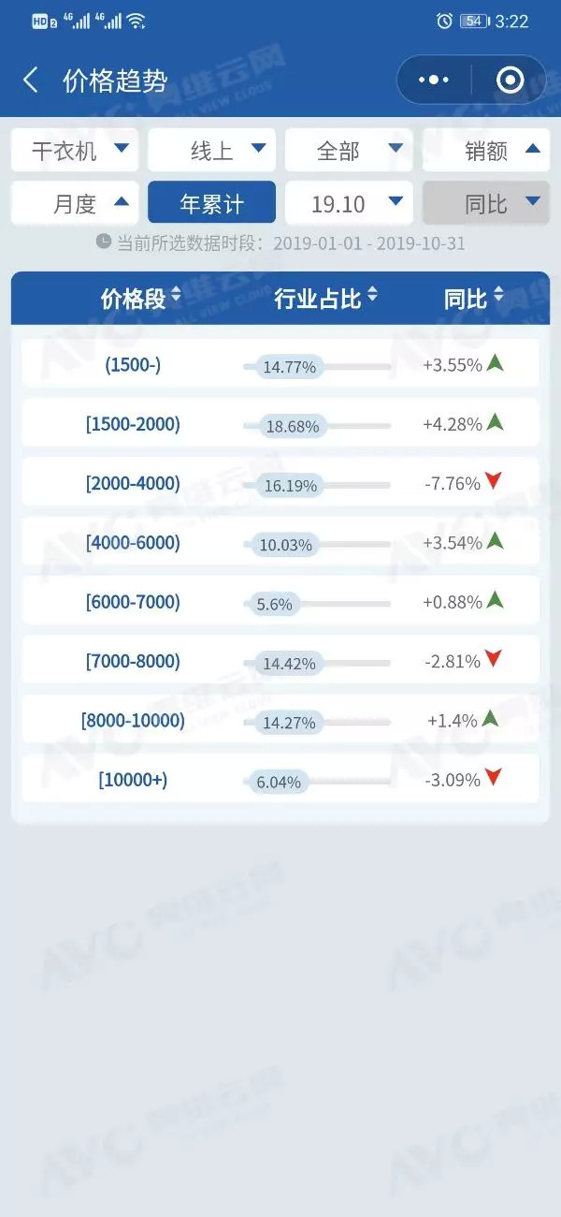Open the 销额 metric dropdown
This screenshot has width=561, height=1217.
pyautogui.click(x=486, y=150)
